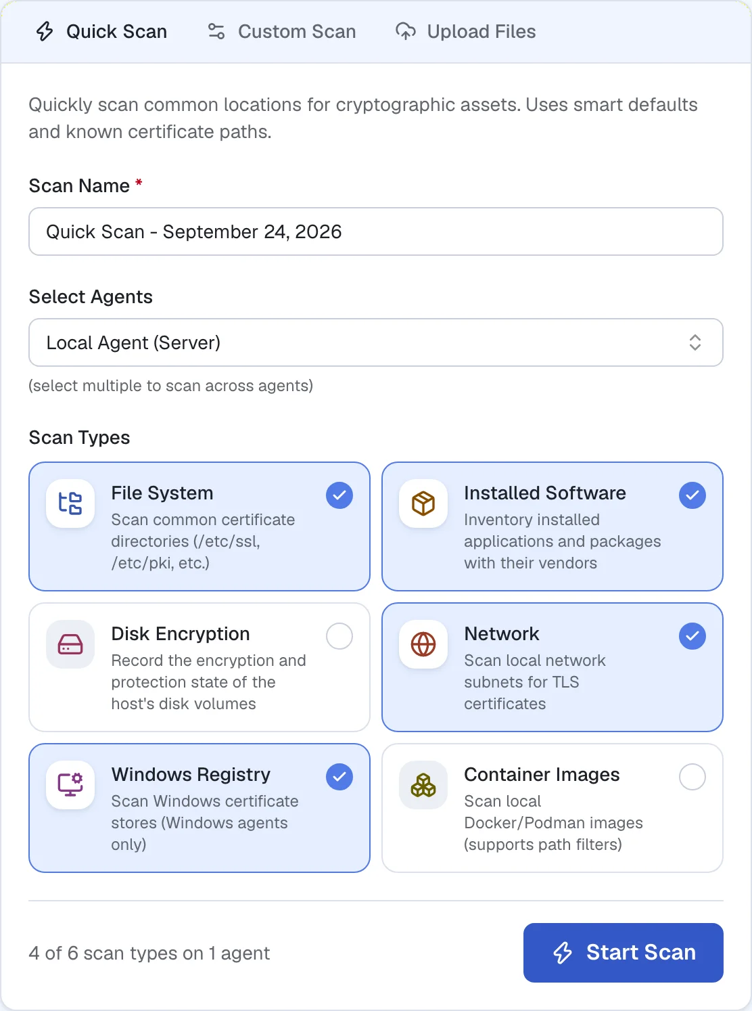Click the Custom Scan sliders icon
Viewport: 752px width, 1011px height.
[x=216, y=31]
